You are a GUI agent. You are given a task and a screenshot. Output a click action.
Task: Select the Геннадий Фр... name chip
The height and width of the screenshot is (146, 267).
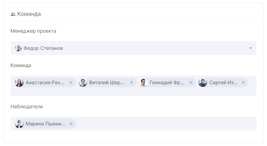[x=167, y=82]
